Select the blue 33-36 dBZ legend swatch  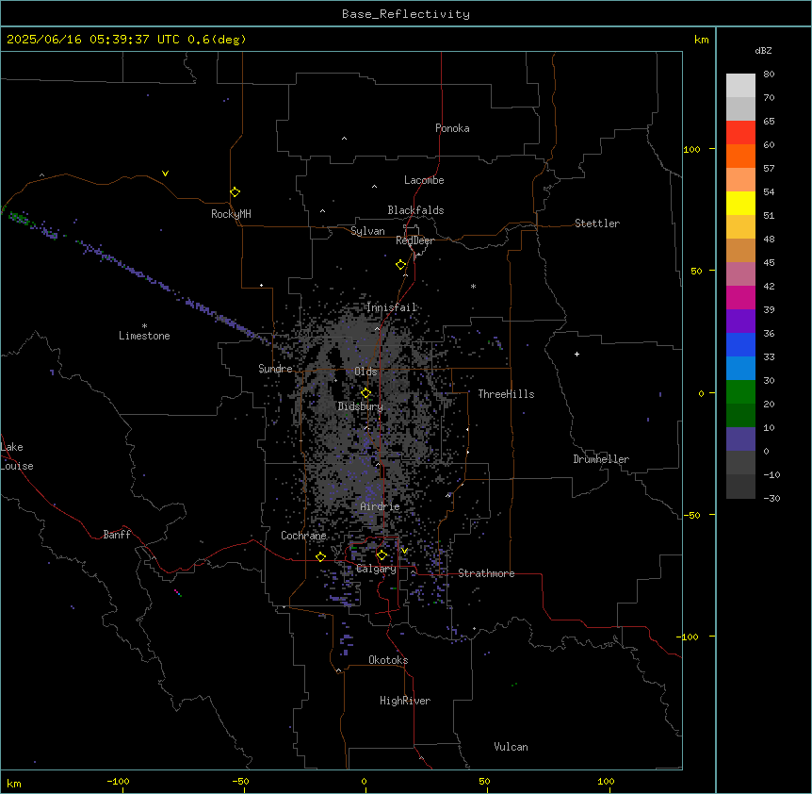pyautogui.click(x=740, y=344)
